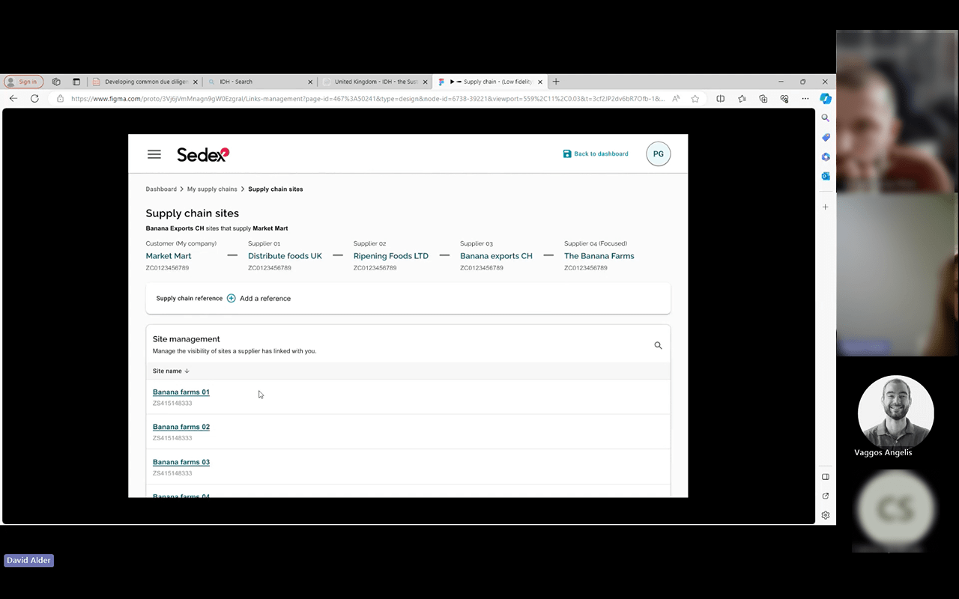Go back in the browser
This screenshot has width=959, height=599.
coord(13,98)
